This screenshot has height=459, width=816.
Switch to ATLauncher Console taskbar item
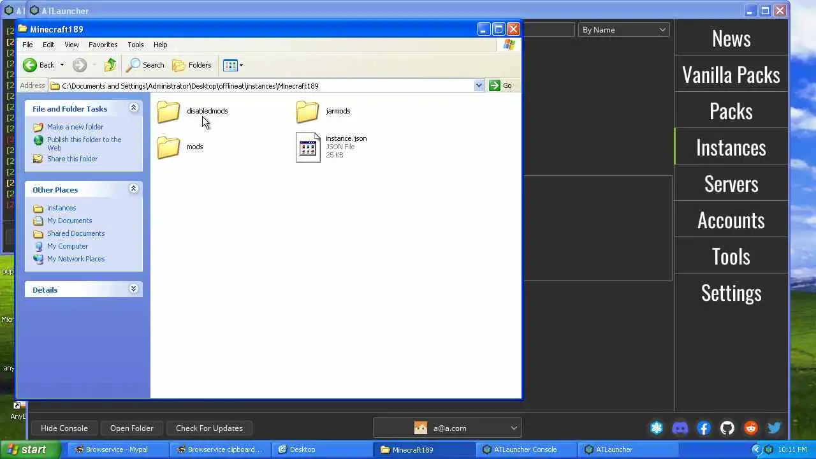526,449
